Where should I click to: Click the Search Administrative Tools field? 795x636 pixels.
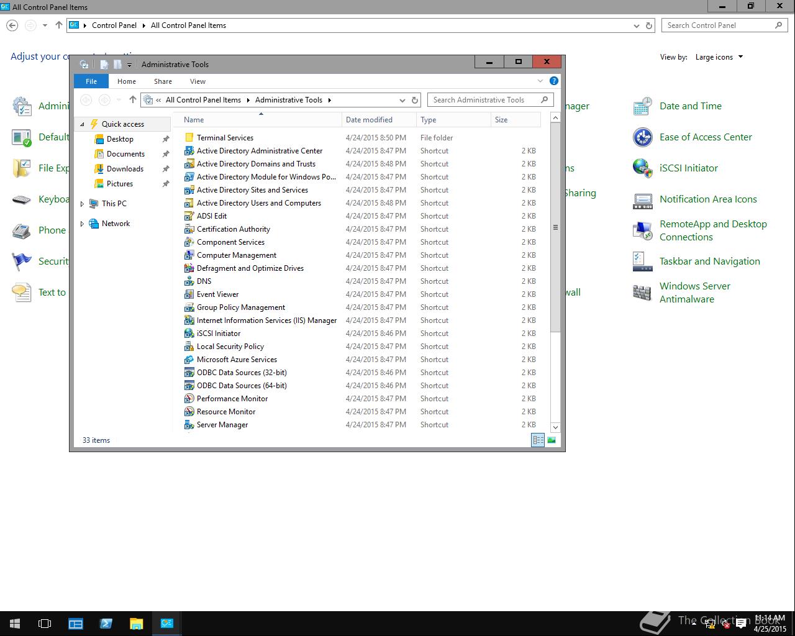[491, 100]
